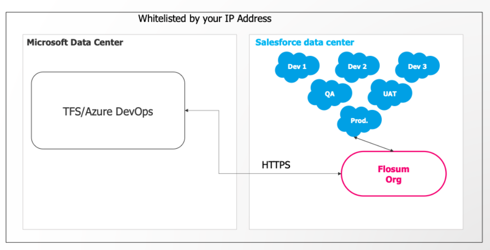This screenshot has height=250, width=490.
Task: Click the Dev 3 cloud shape
Action: pyautogui.click(x=417, y=67)
